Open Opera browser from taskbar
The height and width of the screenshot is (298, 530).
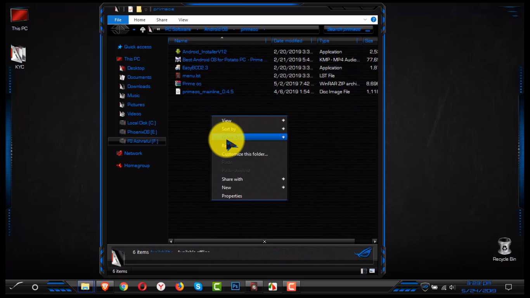point(142,287)
